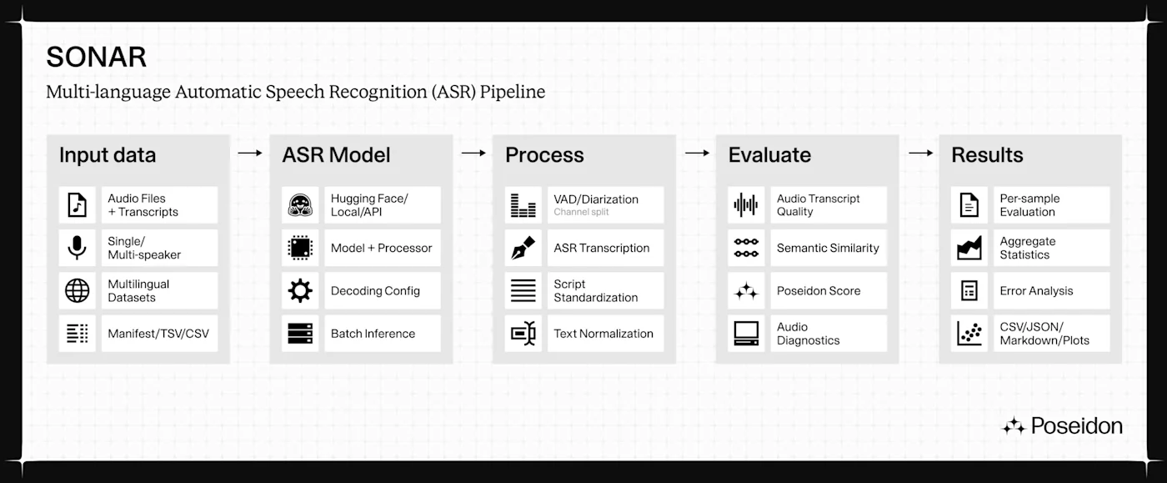1167x483 pixels.
Task: Click the server Batch Inference icon
Action: 300,333
